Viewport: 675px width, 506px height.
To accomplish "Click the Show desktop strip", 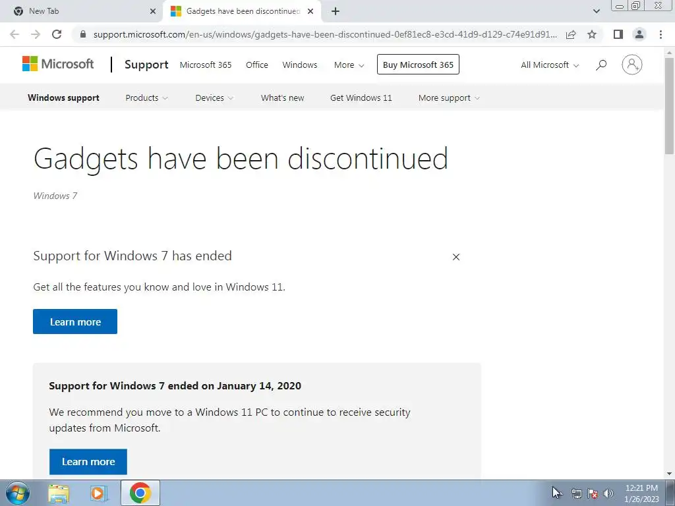I will 670,493.
